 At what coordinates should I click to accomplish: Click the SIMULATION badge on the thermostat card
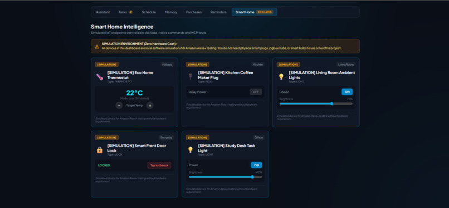(x=107, y=65)
